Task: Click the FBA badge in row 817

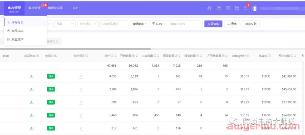Action: point(51,128)
